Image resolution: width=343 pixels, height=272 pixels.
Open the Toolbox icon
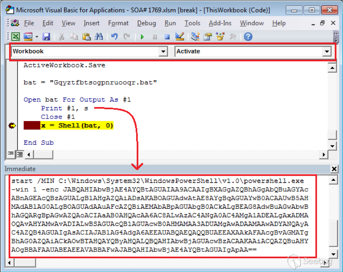click(x=233, y=37)
